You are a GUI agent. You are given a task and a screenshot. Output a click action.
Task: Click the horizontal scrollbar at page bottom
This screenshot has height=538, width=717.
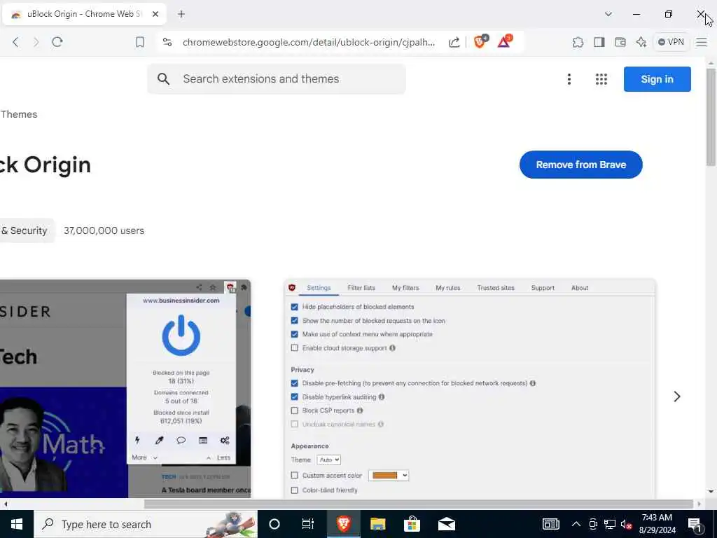pyautogui.click(x=419, y=504)
